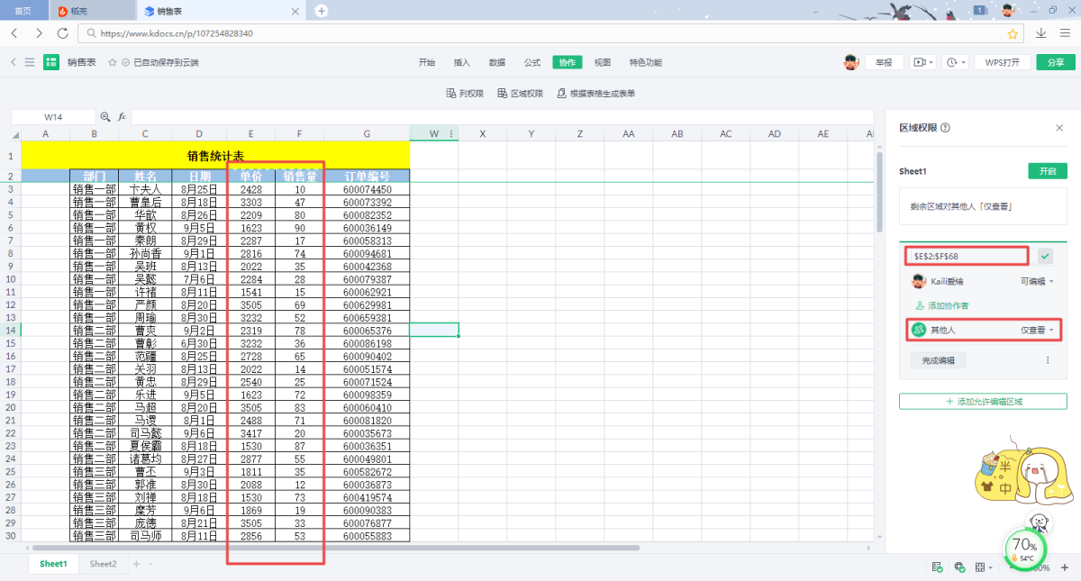
Task: Click the $E$2:$F$68 range input field
Action: (x=967, y=256)
